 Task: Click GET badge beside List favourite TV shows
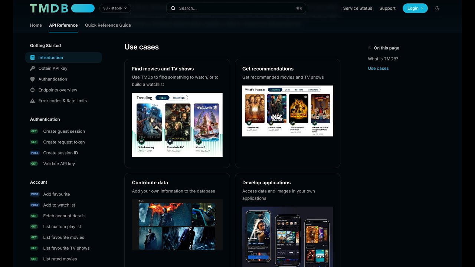point(34,248)
